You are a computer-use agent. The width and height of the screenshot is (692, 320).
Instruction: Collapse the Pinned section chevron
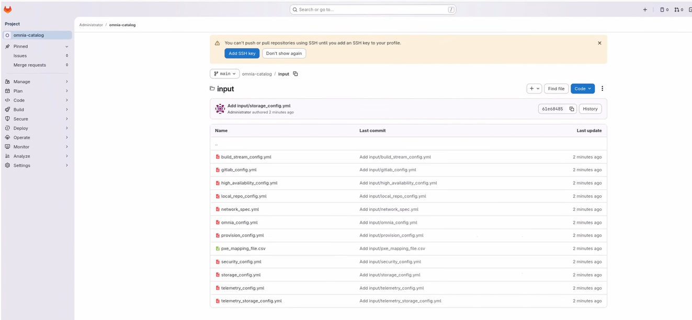[x=67, y=46]
